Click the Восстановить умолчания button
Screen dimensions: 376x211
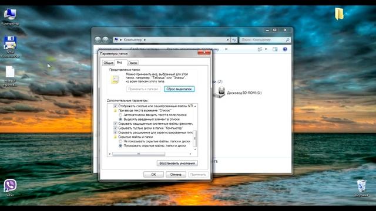click(x=177, y=163)
